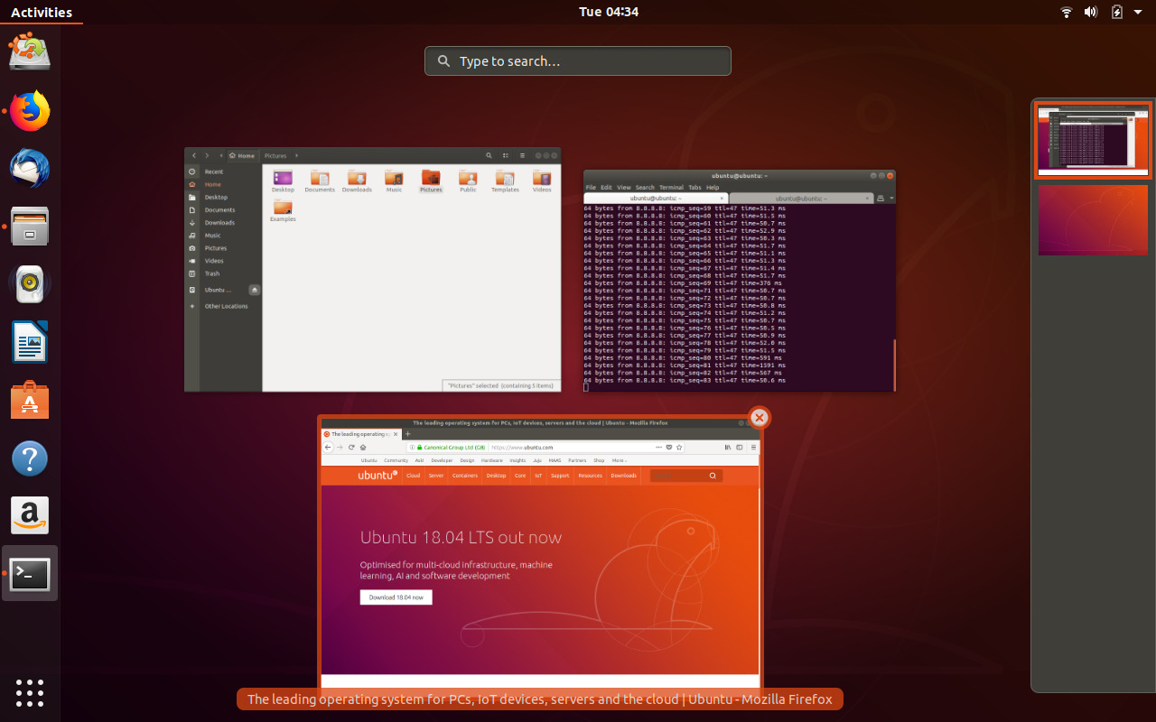Open the Public folder in the Files window

[468, 180]
